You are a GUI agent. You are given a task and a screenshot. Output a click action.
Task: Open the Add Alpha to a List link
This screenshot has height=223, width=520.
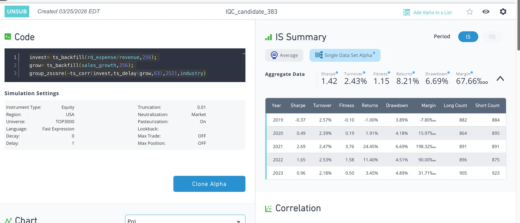point(432,12)
